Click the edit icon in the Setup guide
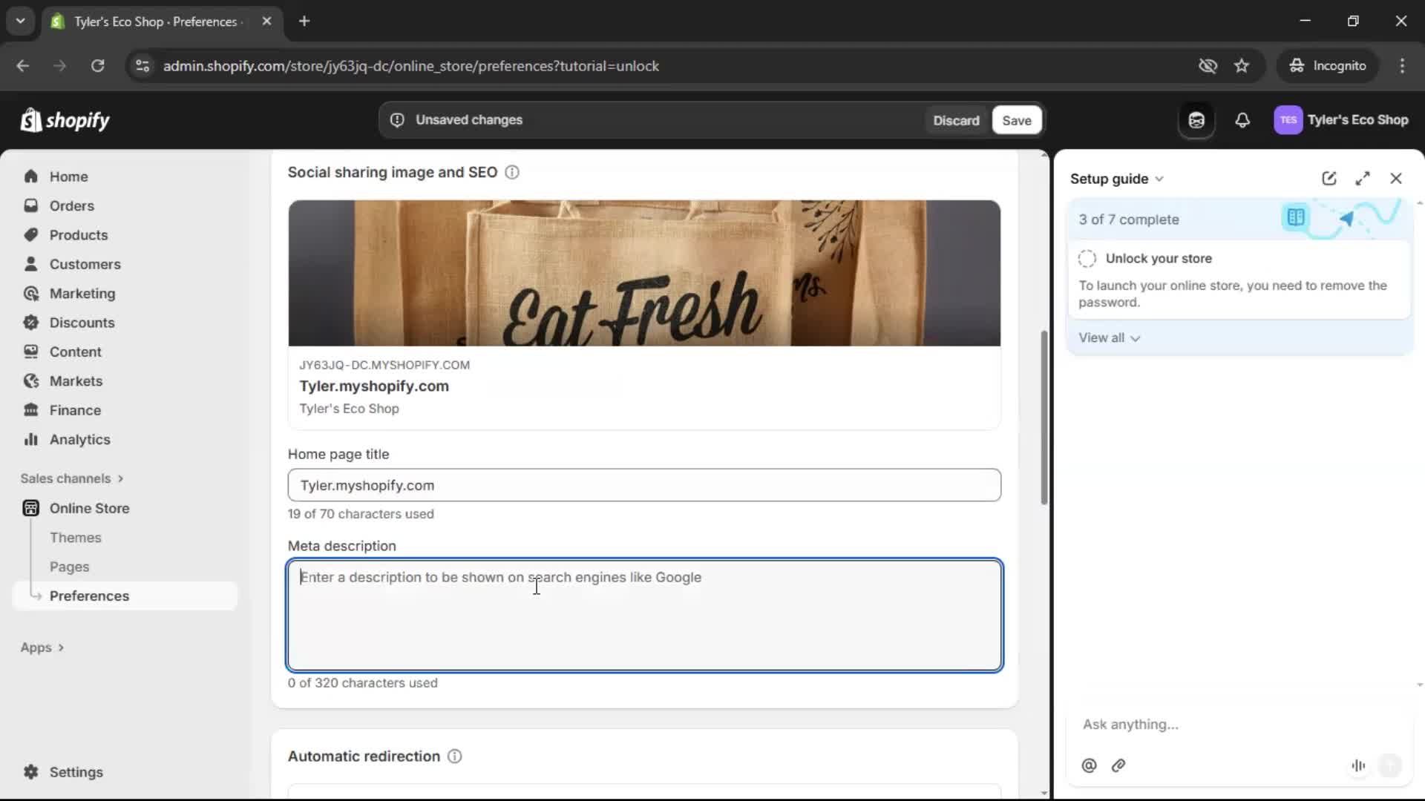The height and width of the screenshot is (801, 1425). pyautogui.click(x=1329, y=178)
